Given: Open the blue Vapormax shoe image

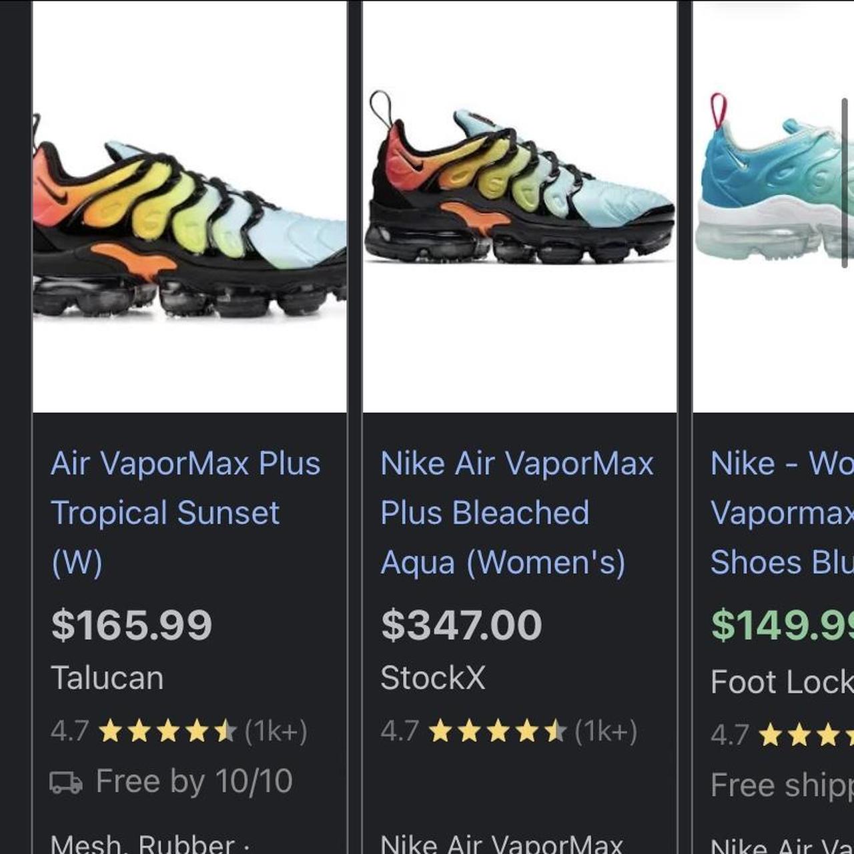Looking at the screenshot, I should tap(774, 187).
